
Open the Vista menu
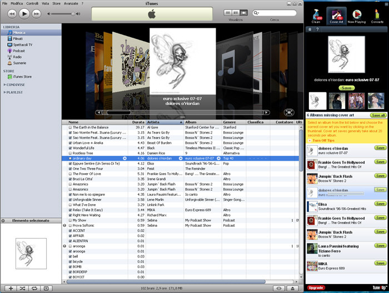(x=45, y=3)
